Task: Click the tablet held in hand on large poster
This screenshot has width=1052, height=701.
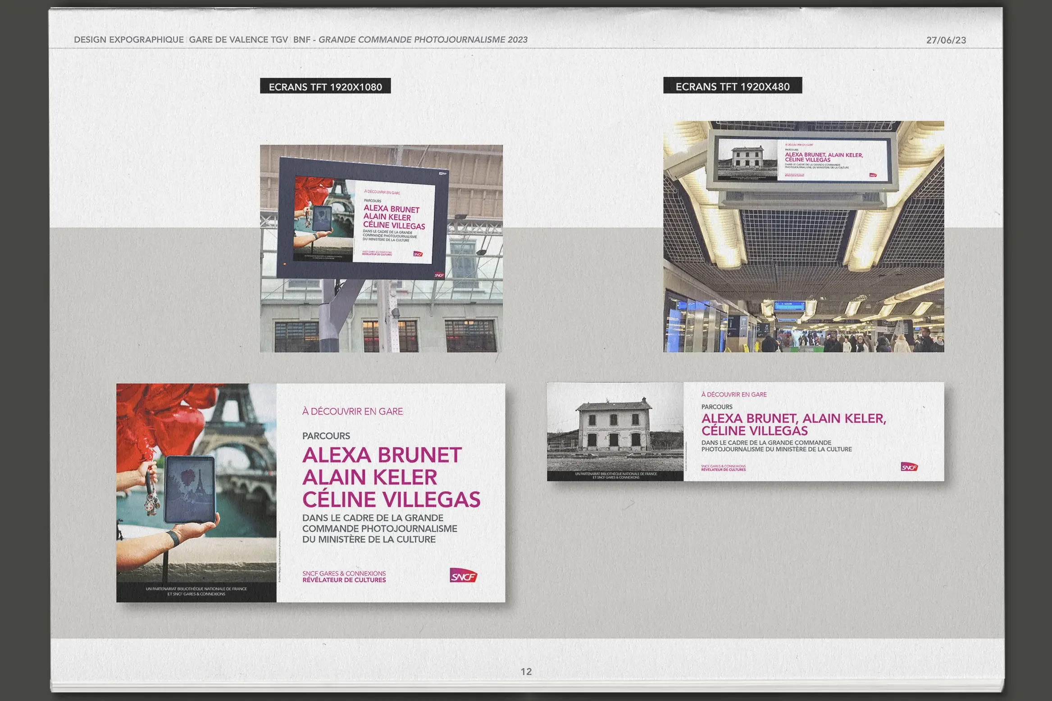Action: coord(190,488)
